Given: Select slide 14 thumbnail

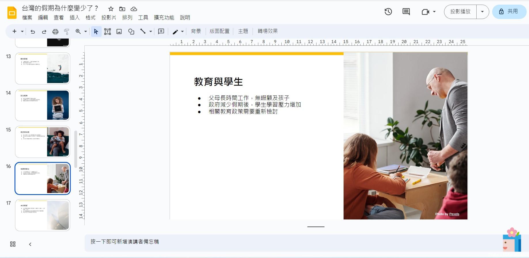Looking at the screenshot, I should point(43,105).
